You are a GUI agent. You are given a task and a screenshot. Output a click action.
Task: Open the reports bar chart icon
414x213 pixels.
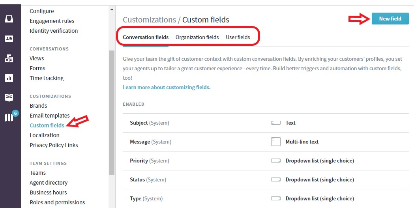9,78
